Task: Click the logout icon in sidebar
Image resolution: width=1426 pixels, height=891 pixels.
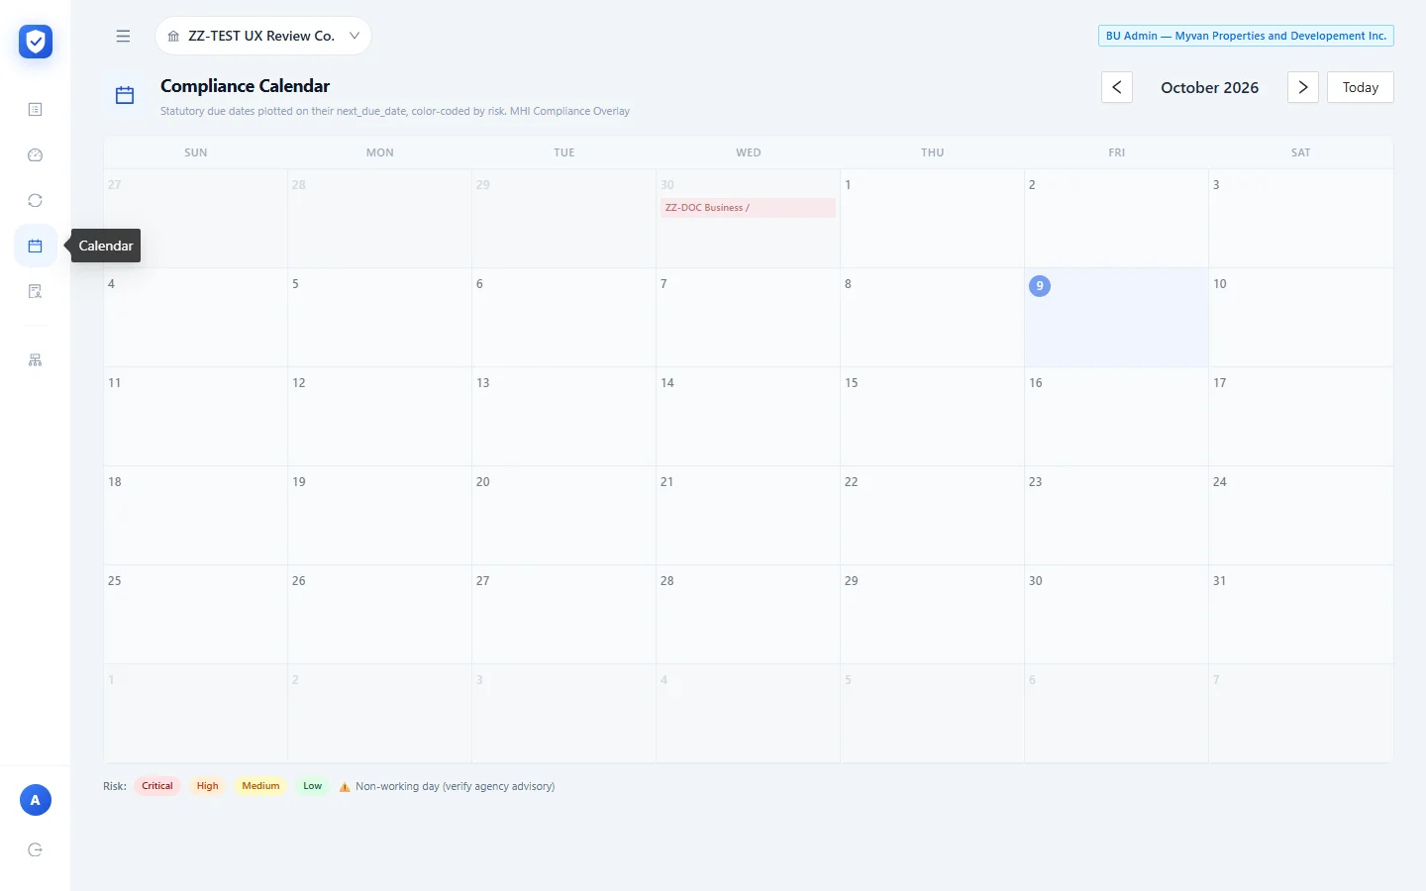Action: (x=36, y=849)
